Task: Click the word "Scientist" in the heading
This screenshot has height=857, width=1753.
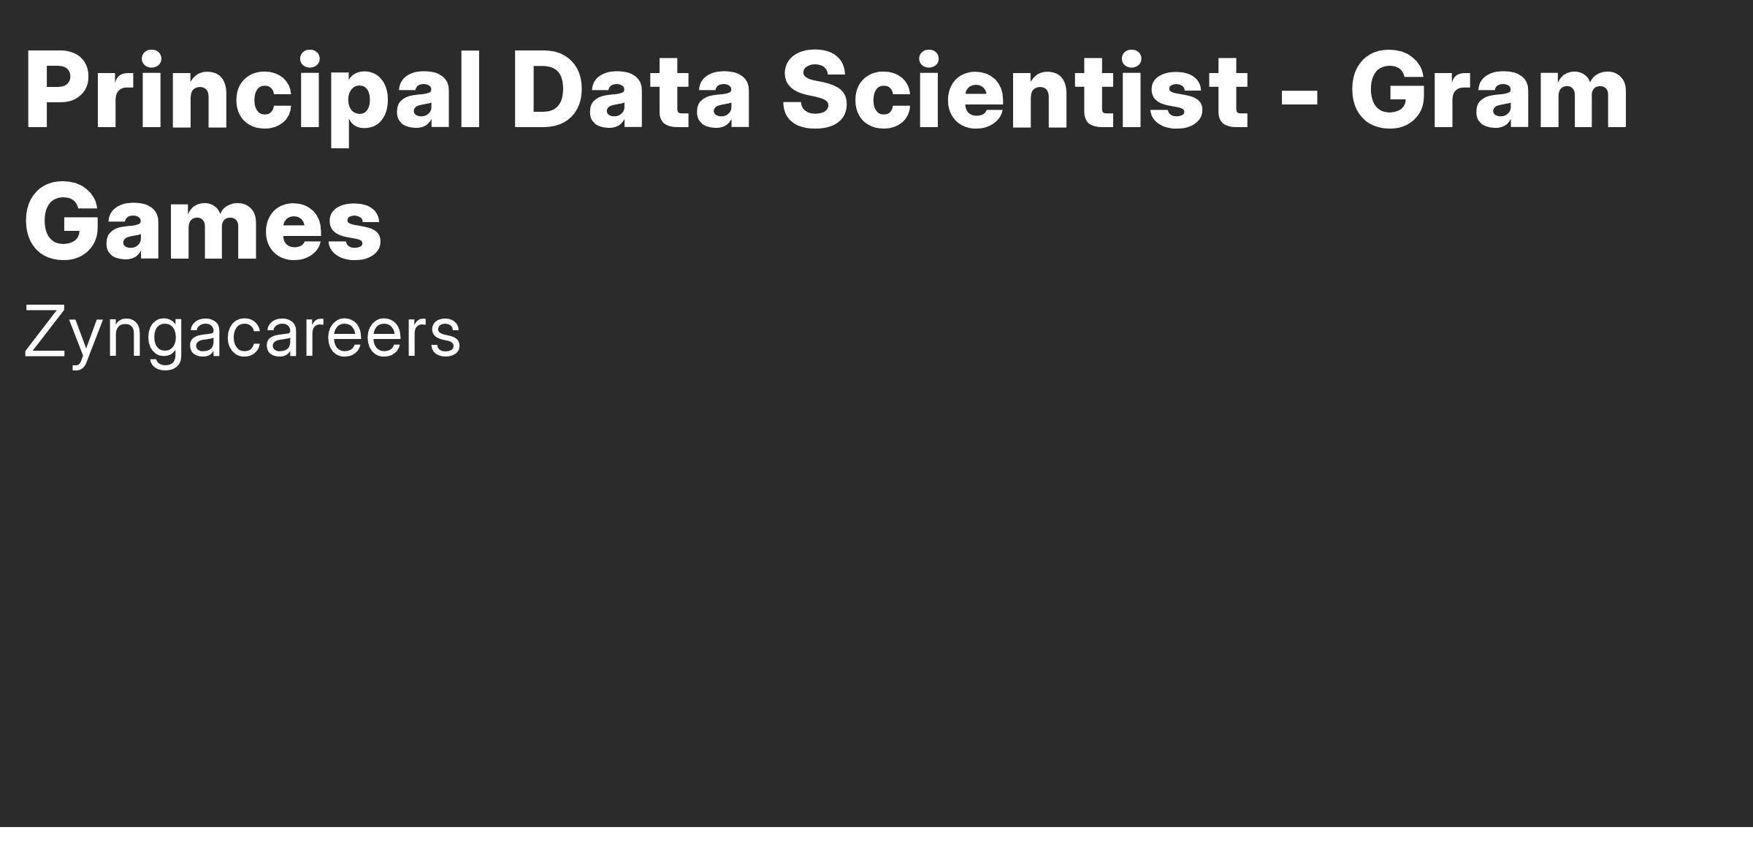Action: coord(1015,91)
